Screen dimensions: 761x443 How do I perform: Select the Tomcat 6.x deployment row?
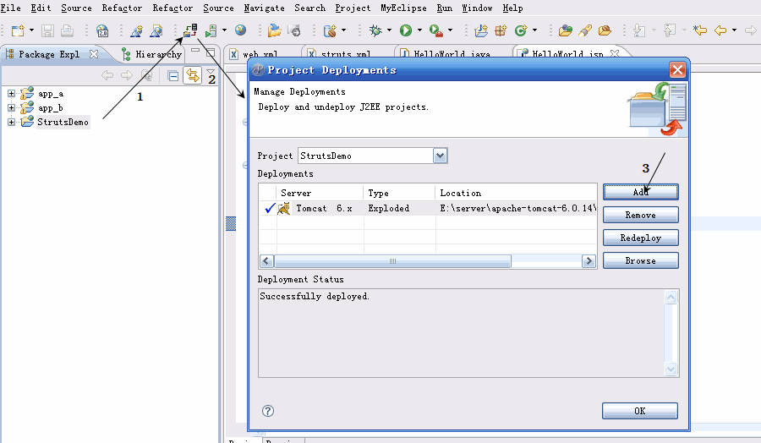428,208
